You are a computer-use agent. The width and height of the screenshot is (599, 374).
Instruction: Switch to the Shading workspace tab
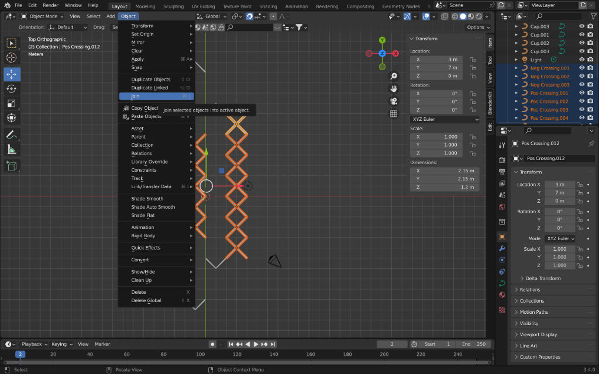[268, 6]
